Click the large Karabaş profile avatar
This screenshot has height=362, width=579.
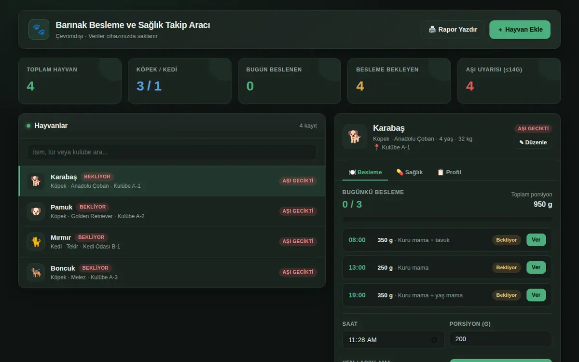[x=355, y=137]
